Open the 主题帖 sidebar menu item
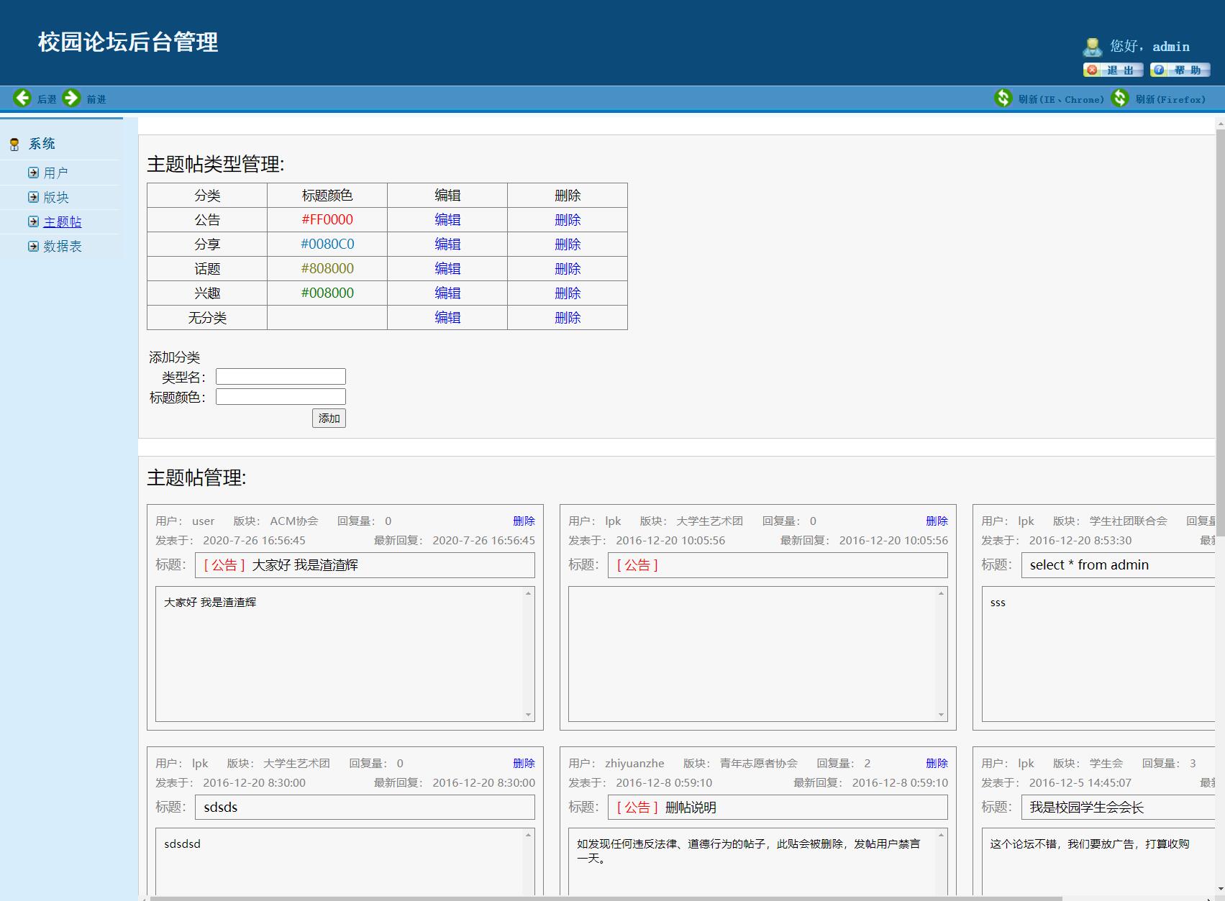Screen dimensions: 1225x901 (63, 221)
